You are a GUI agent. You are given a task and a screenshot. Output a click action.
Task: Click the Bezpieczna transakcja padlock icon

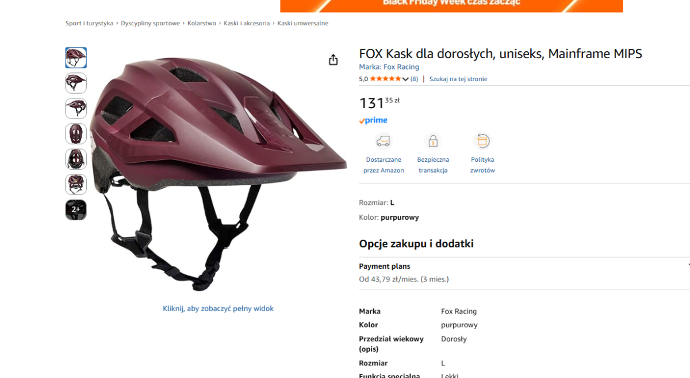[x=433, y=141]
